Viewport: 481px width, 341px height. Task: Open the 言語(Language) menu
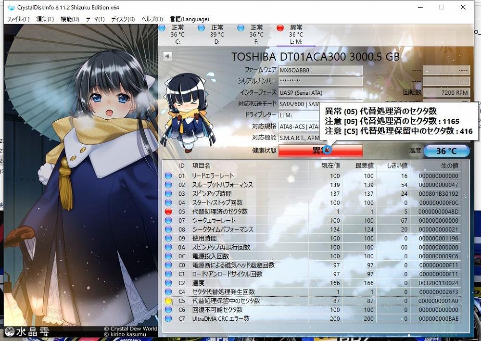click(189, 19)
